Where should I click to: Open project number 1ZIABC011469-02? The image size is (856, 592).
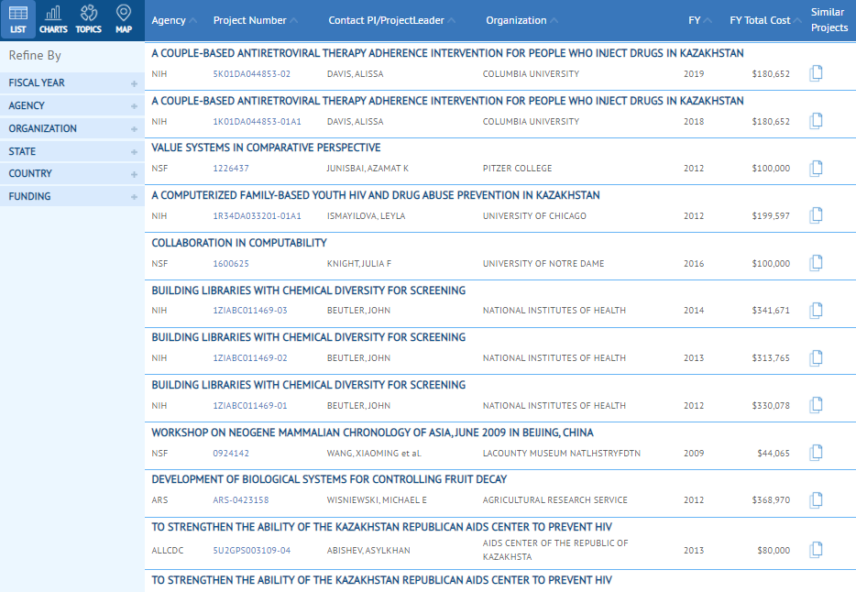click(249, 358)
